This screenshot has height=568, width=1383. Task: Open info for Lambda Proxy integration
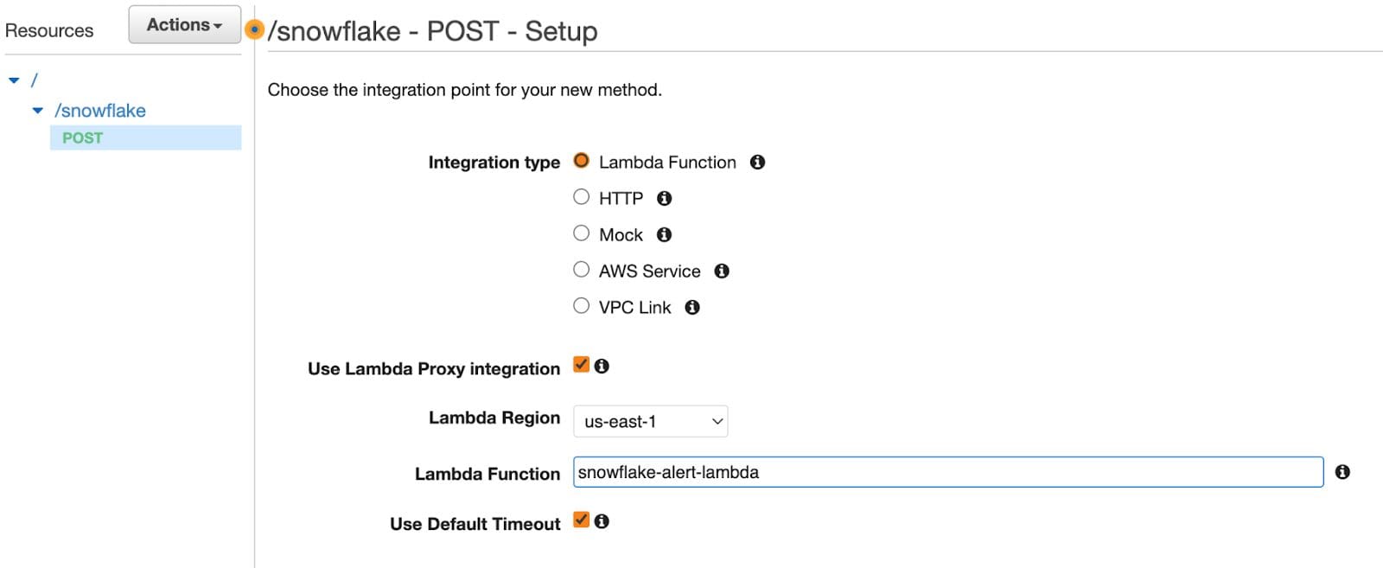click(603, 365)
